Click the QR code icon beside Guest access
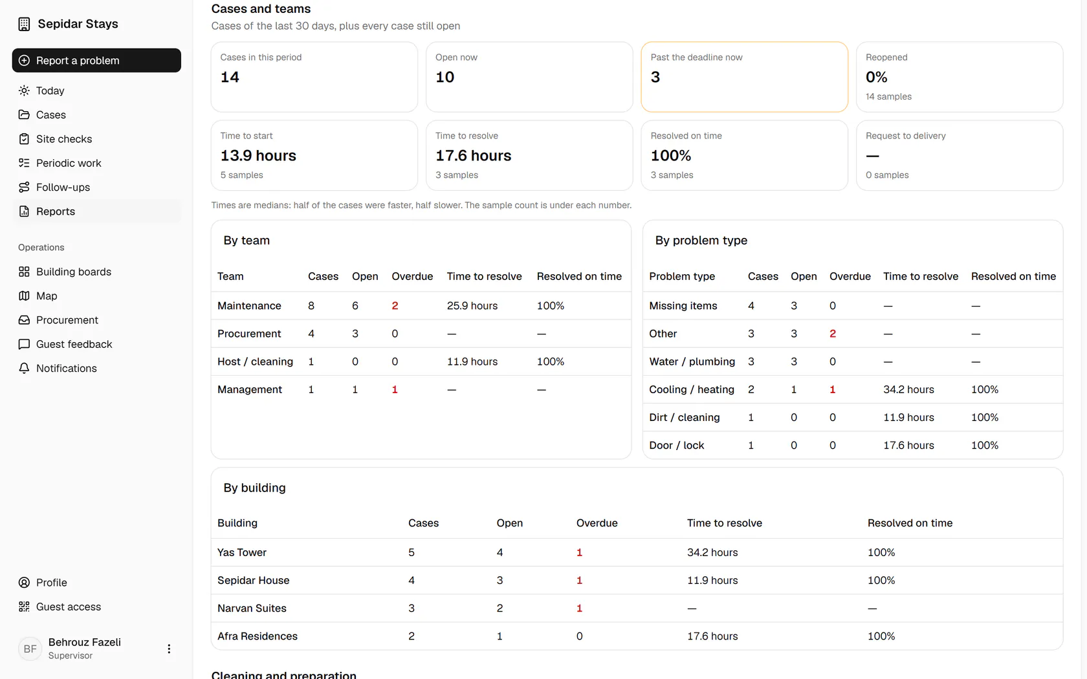1087x679 pixels. (x=24, y=607)
